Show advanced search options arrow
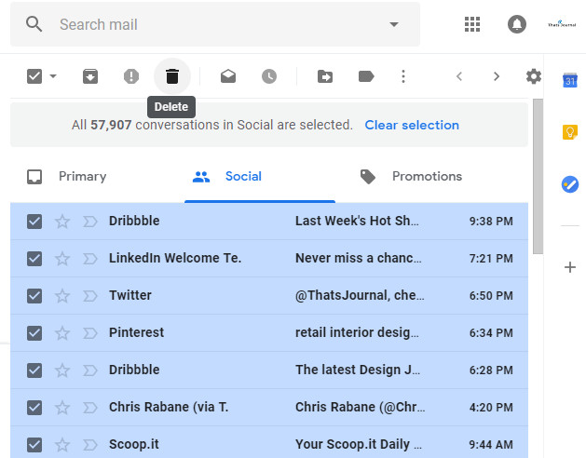The width and height of the screenshot is (586, 458). click(x=394, y=24)
